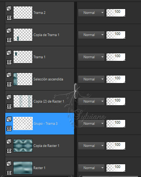Screen dimensions: 141x177
Task: Toggle visibility of Selección ascendida layer
Action: tap(9, 84)
